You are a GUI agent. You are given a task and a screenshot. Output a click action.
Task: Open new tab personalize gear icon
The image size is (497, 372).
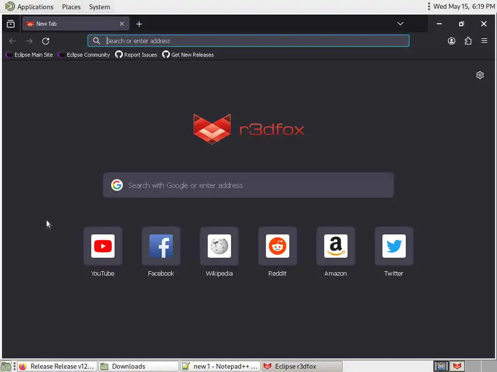480,75
